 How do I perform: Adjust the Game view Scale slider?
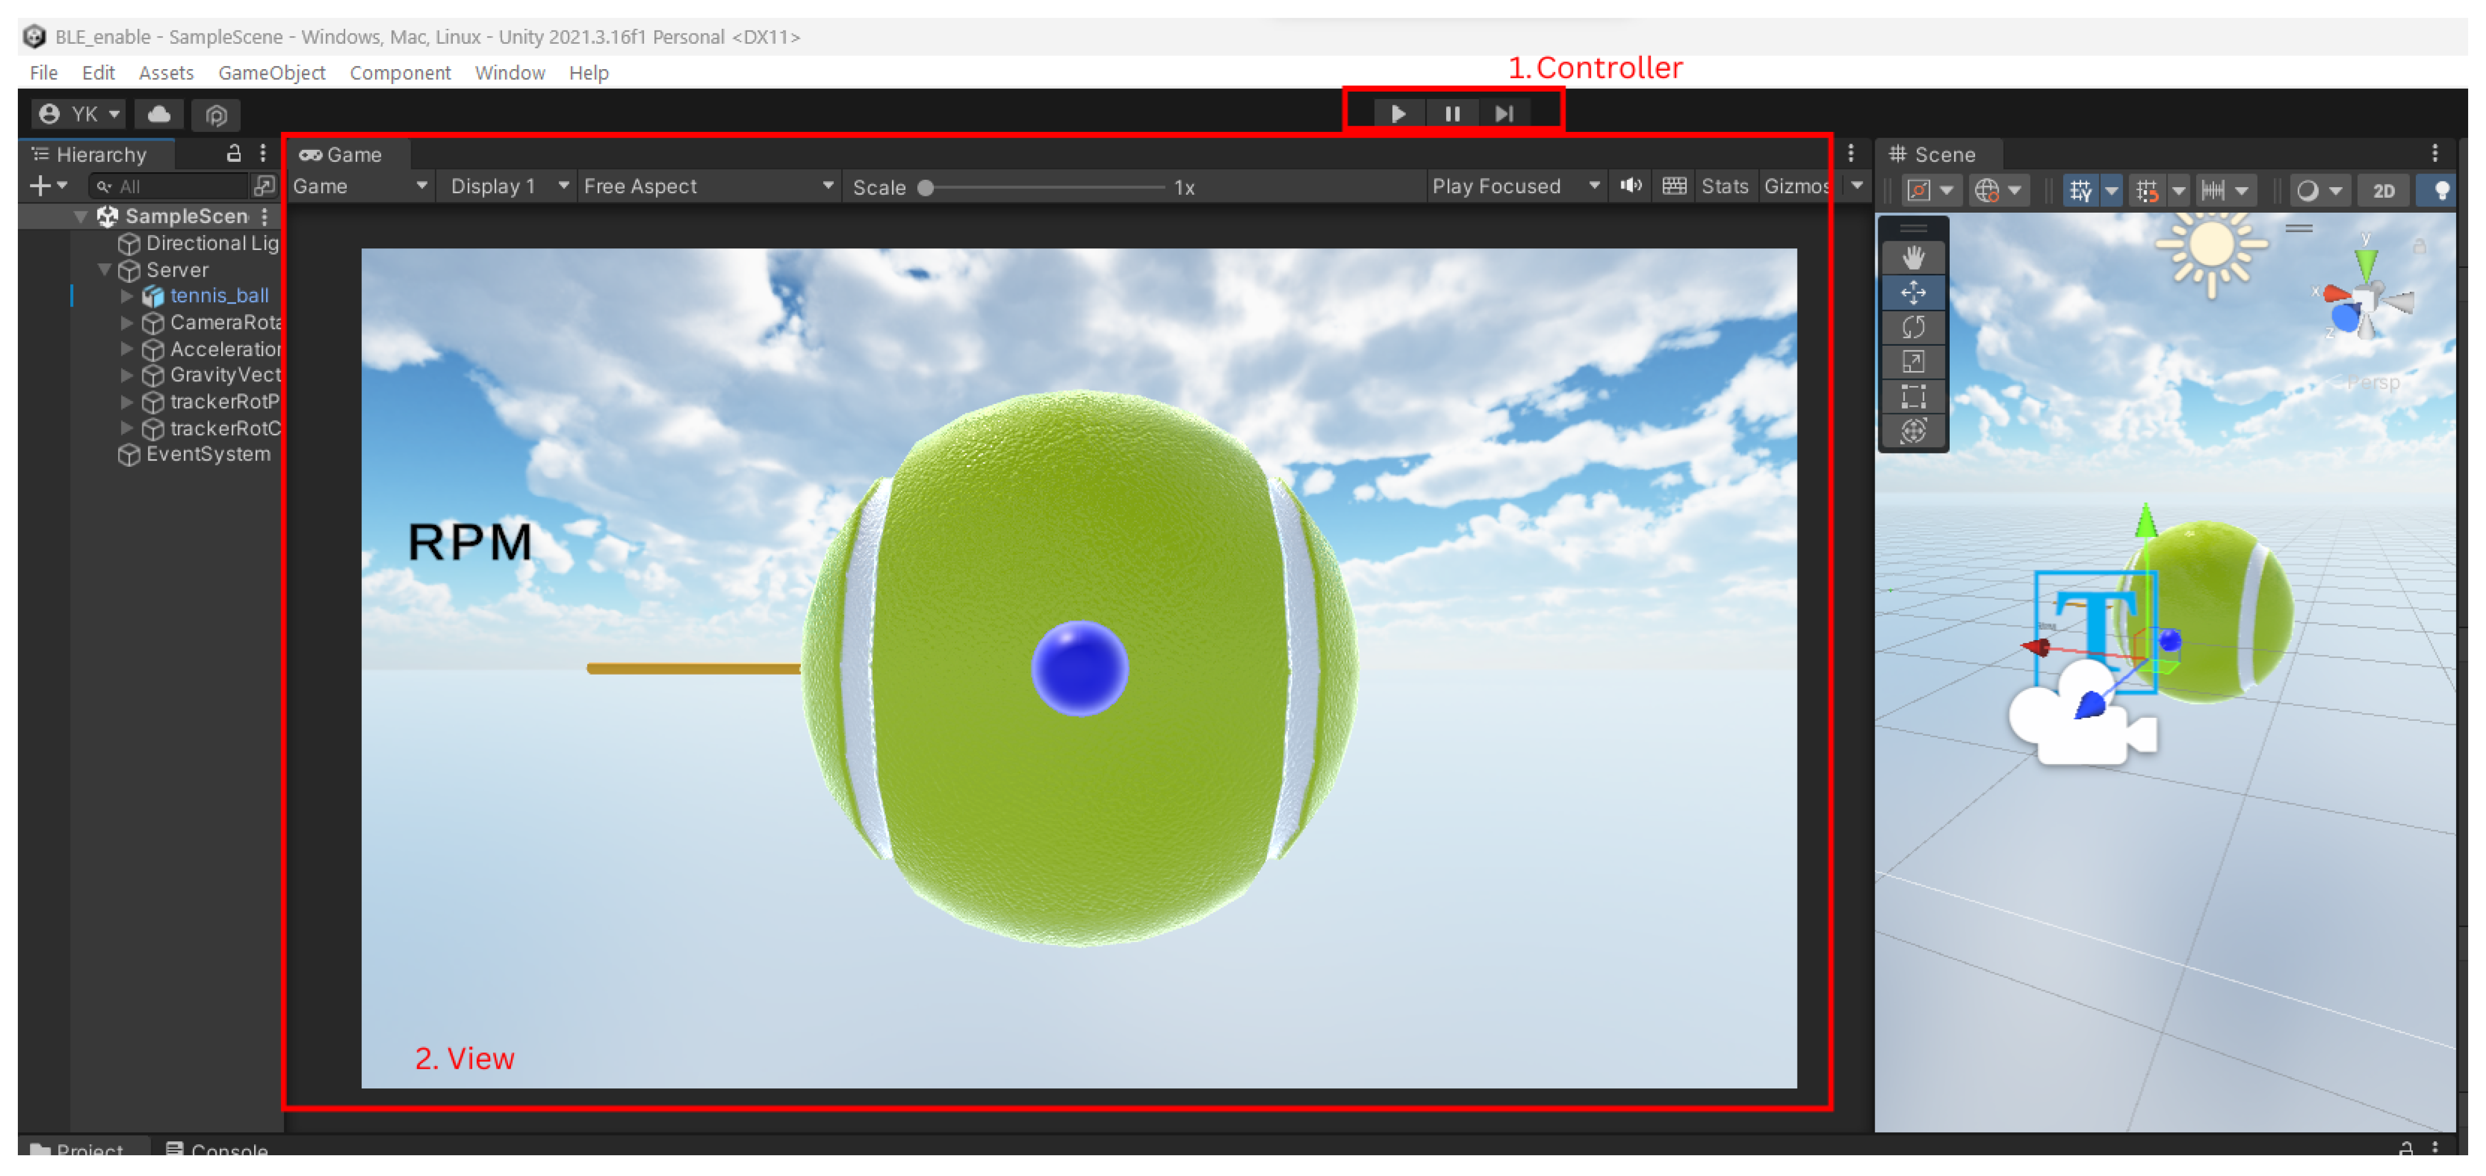[926, 188]
